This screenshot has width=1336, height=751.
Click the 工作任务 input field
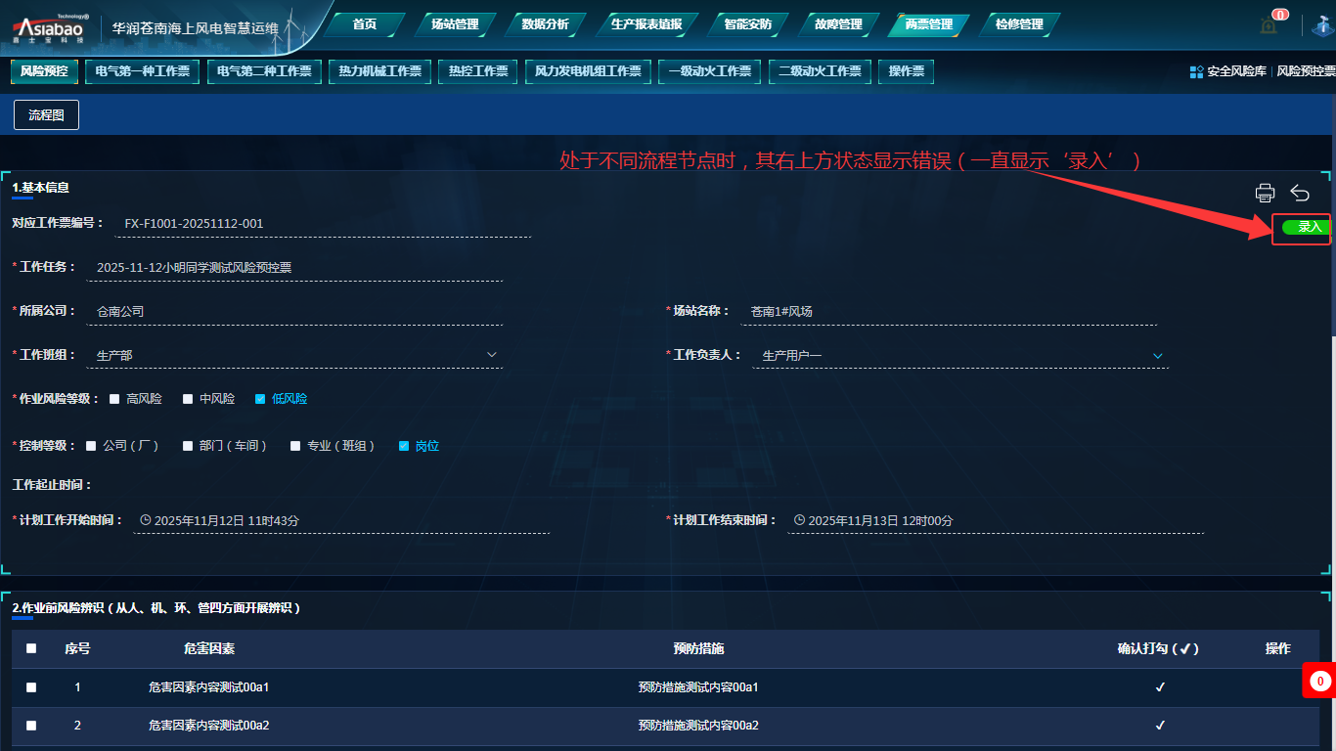293,268
